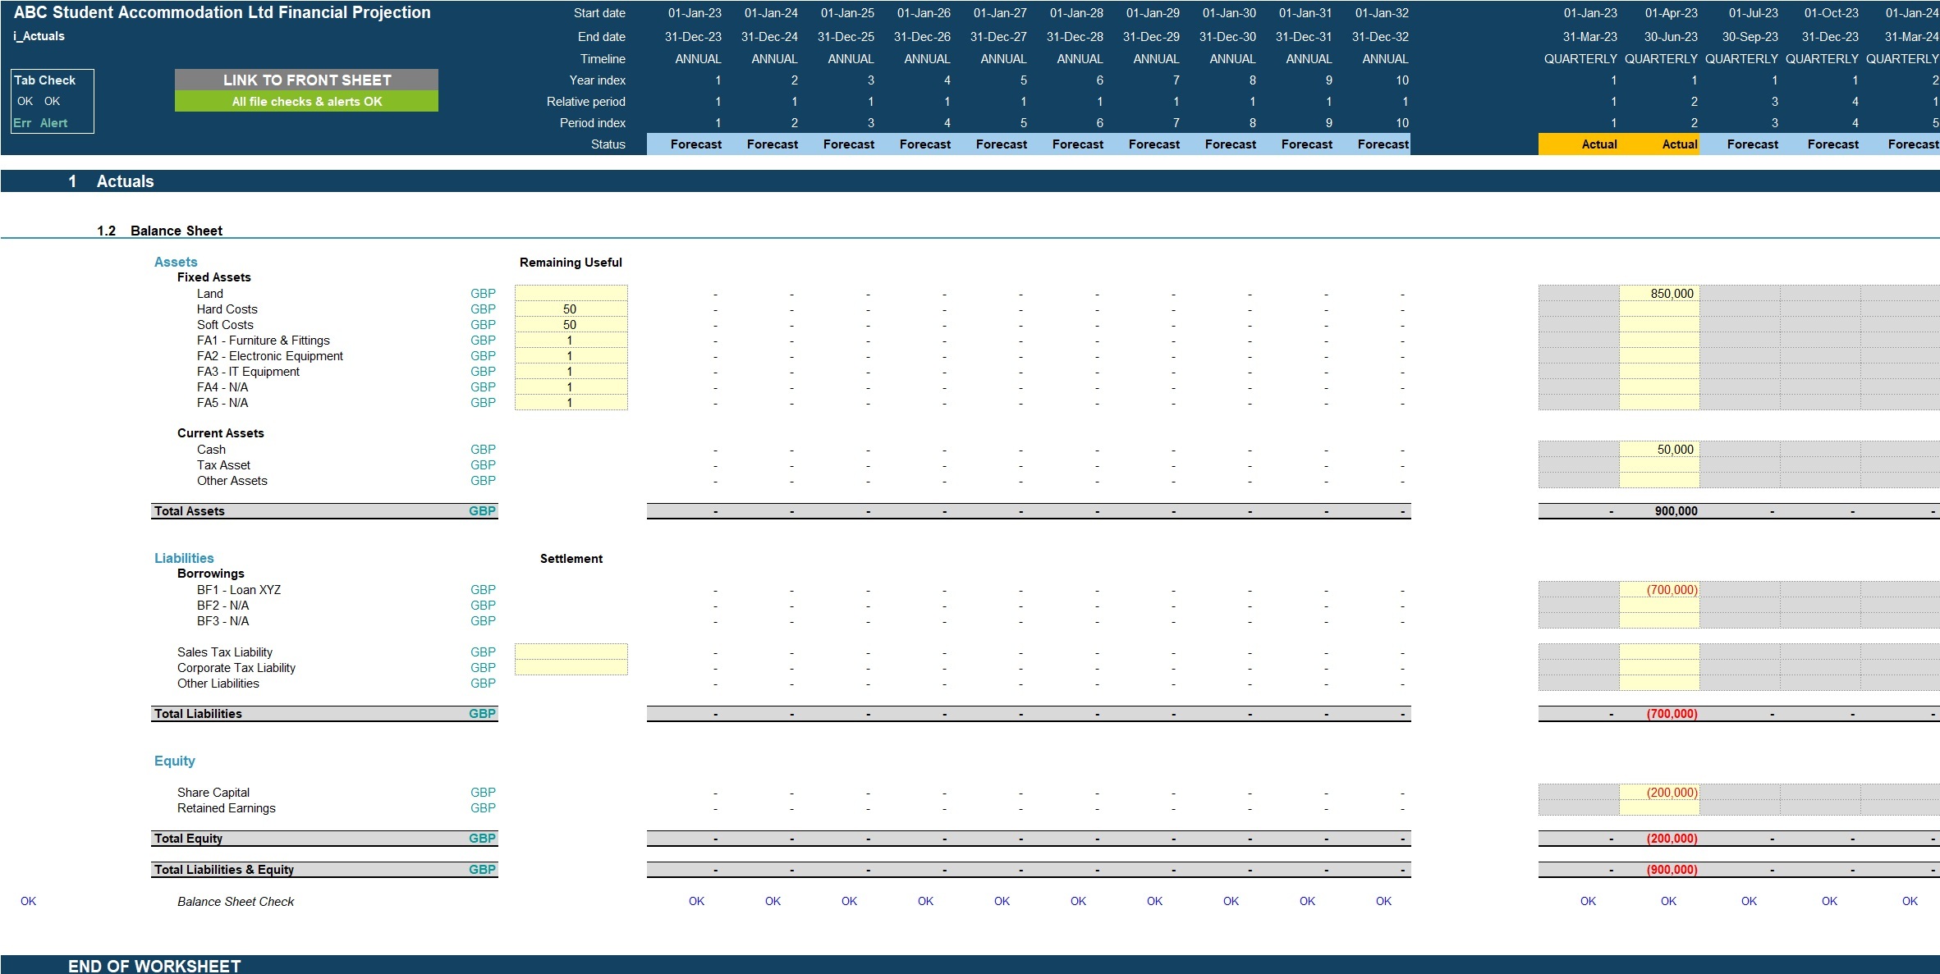Screen dimensions: 1940x974
Task: Click the Timeline row label
Action: click(603, 59)
